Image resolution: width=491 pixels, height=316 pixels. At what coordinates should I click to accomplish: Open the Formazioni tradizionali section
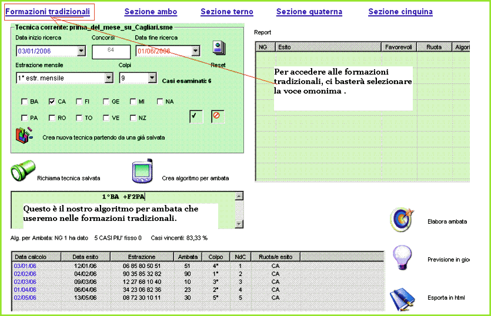pos(48,11)
